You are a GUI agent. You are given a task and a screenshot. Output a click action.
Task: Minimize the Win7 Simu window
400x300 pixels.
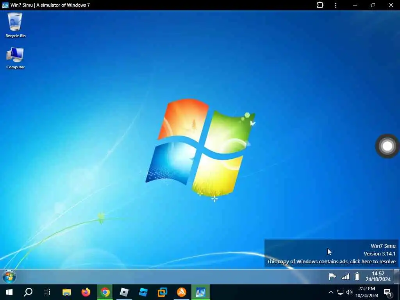point(355,5)
